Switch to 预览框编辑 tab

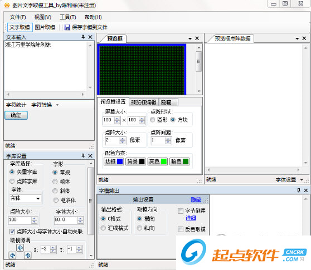(x=144, y=102)
